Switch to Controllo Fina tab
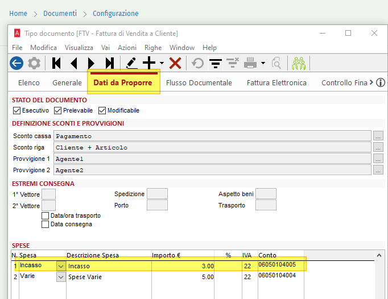 [344, 82]
